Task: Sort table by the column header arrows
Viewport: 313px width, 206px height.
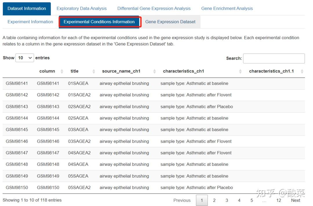Action: [x=62, y=71]
